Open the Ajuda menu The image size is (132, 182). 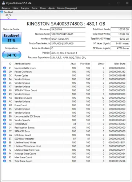[51, 8]
